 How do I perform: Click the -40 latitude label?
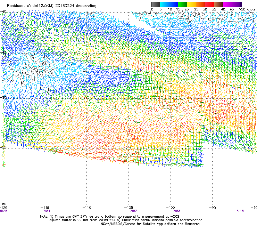(3, 11)
